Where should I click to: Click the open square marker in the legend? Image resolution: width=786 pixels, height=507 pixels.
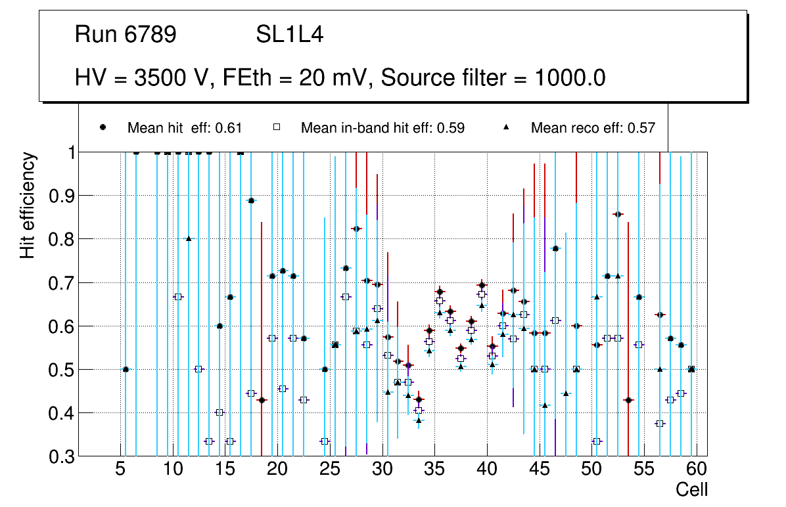(277, 128)
